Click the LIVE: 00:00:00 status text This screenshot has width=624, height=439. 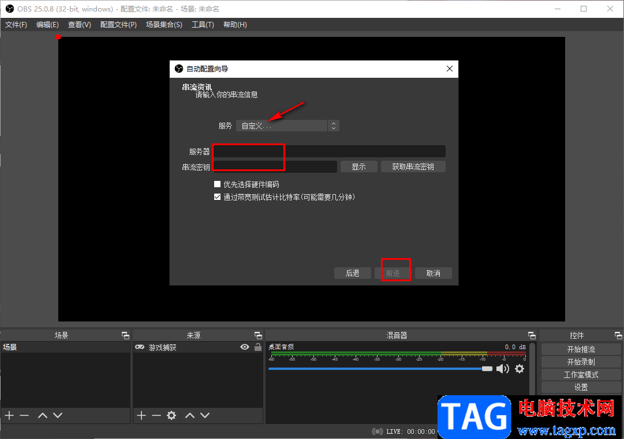[410, 432]
